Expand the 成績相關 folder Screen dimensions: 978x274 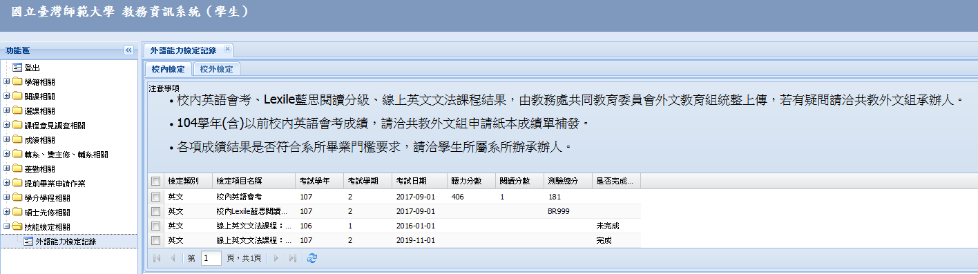[6, 140]
